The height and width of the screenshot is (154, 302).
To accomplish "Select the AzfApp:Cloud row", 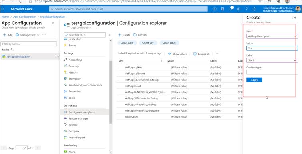I will tap(179, 86).
